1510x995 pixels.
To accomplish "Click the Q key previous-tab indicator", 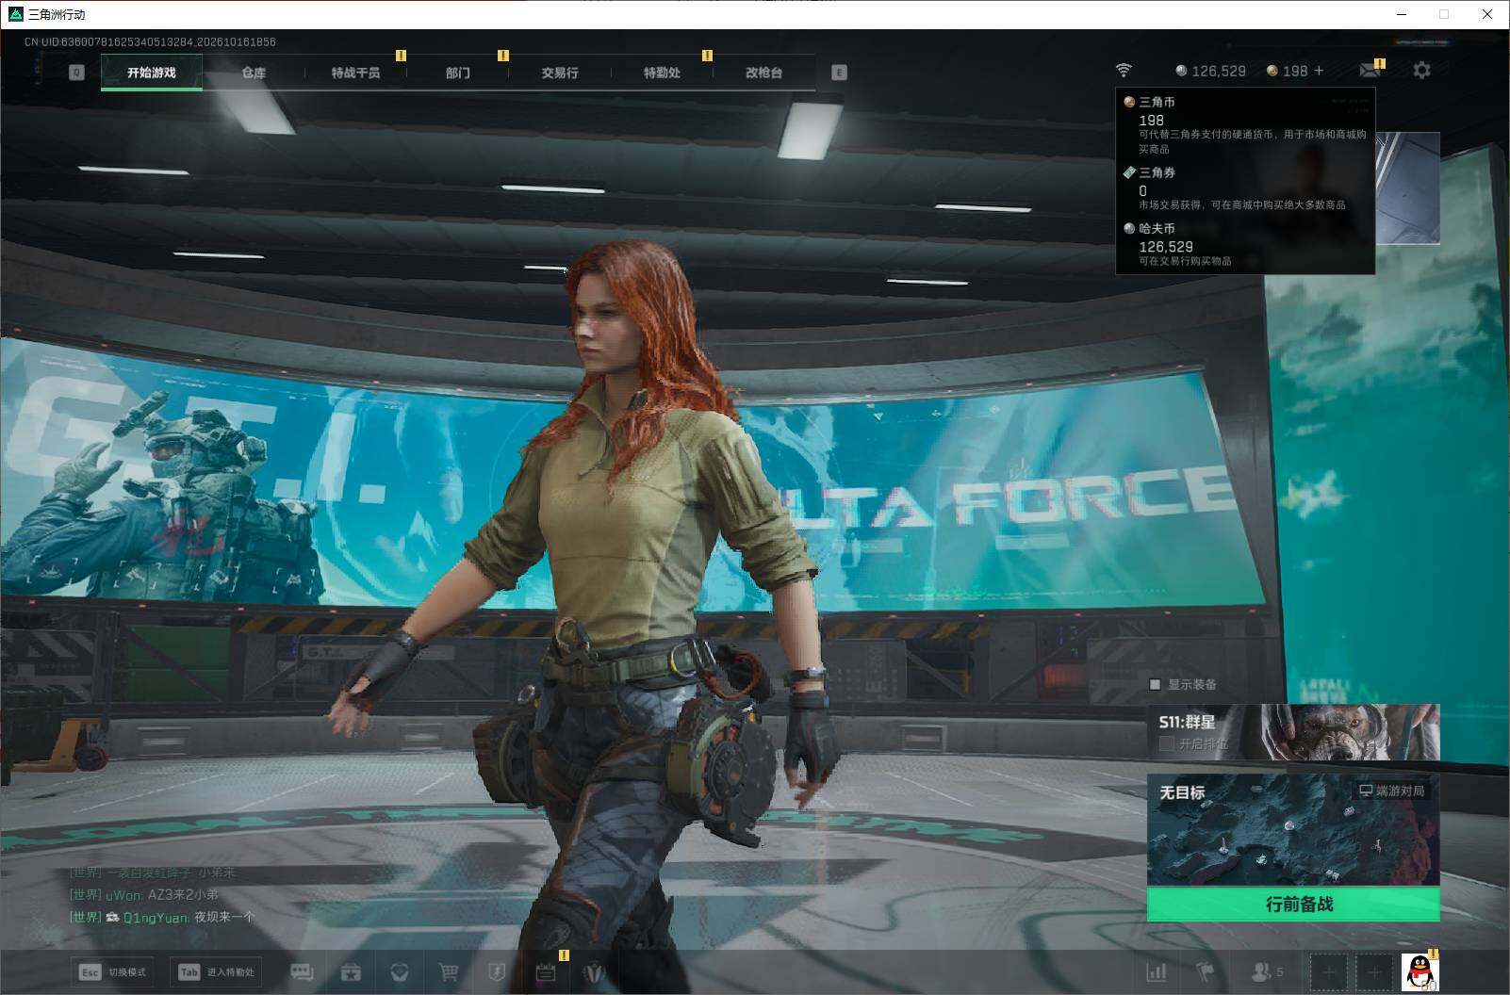I will (76, 73).
